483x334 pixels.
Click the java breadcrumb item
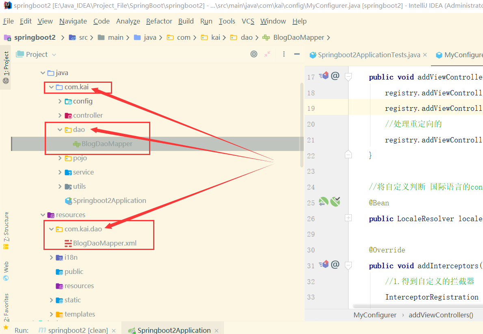click(x=150, y=38)
